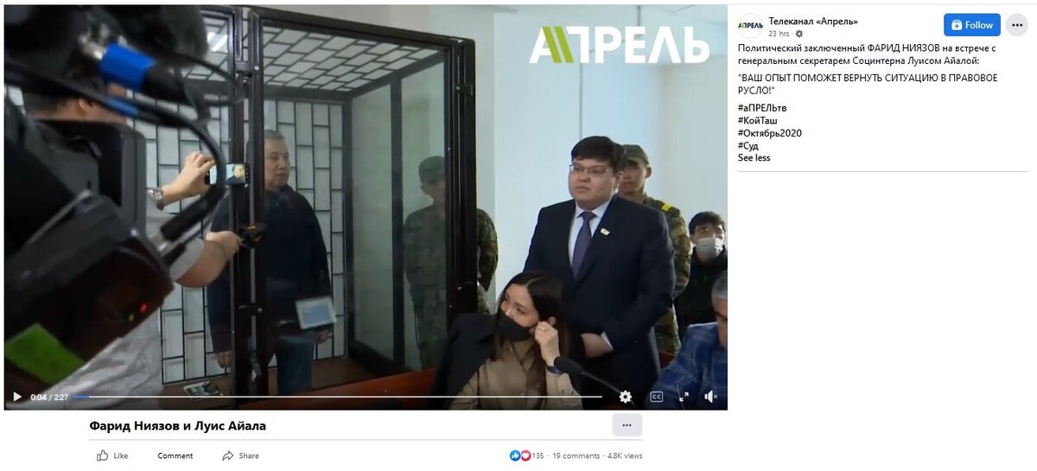View the 135 reactions list
This screenshot has width=1037, height=471.
(527, 455)
